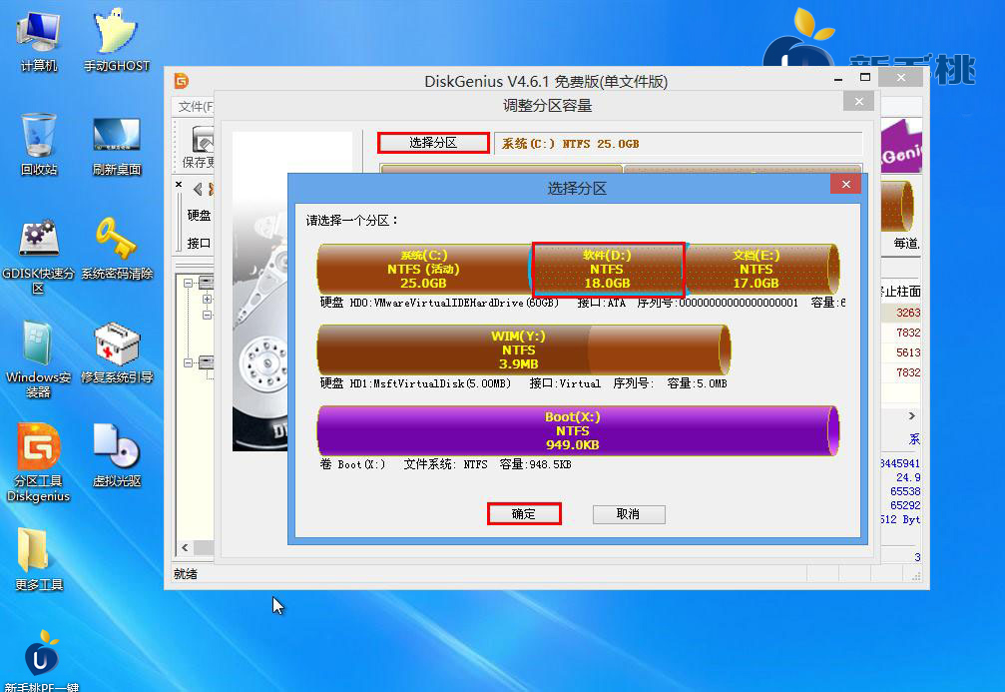Click the 硬盘 label in left panel
Viewport: 1005px width, 692px height.
click(199, 216)
